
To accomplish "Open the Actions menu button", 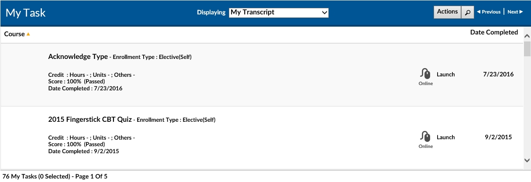I will [x=447, y=12].
